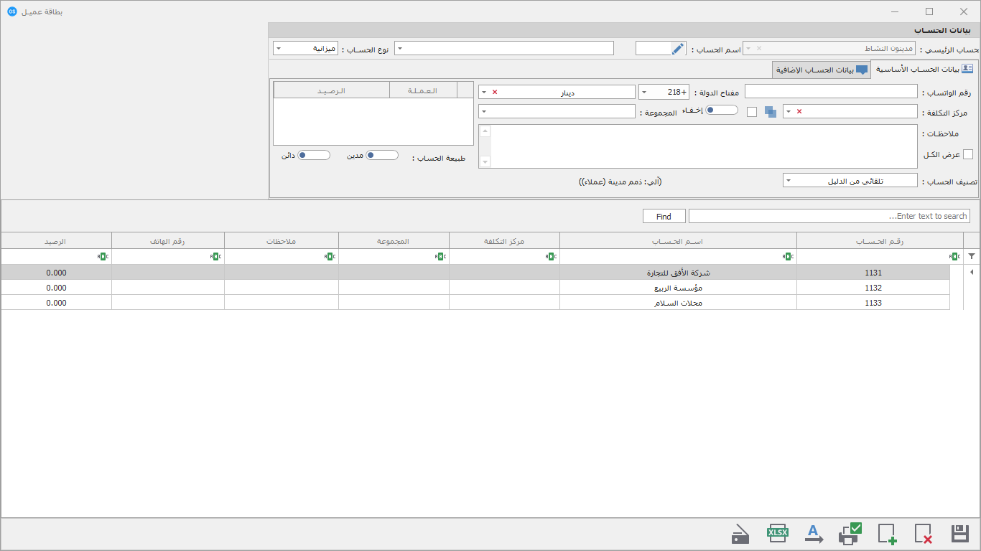Click the account number cell 1132

(873, 288)
